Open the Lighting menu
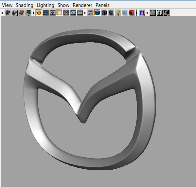196x187 pixels. [x=45, y=5]
